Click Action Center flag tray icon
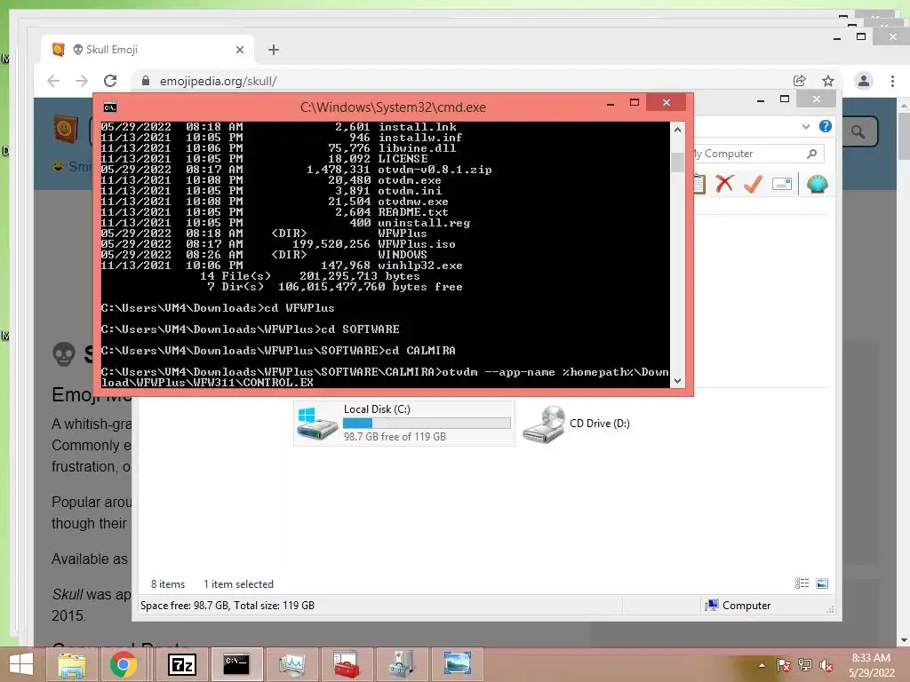This screenshot has width=910, height=682. pyautogui.click(x=783, y=665)
